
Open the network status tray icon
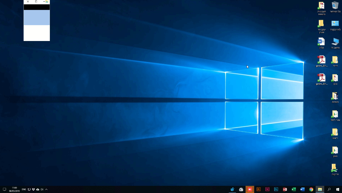click(29, 189)
